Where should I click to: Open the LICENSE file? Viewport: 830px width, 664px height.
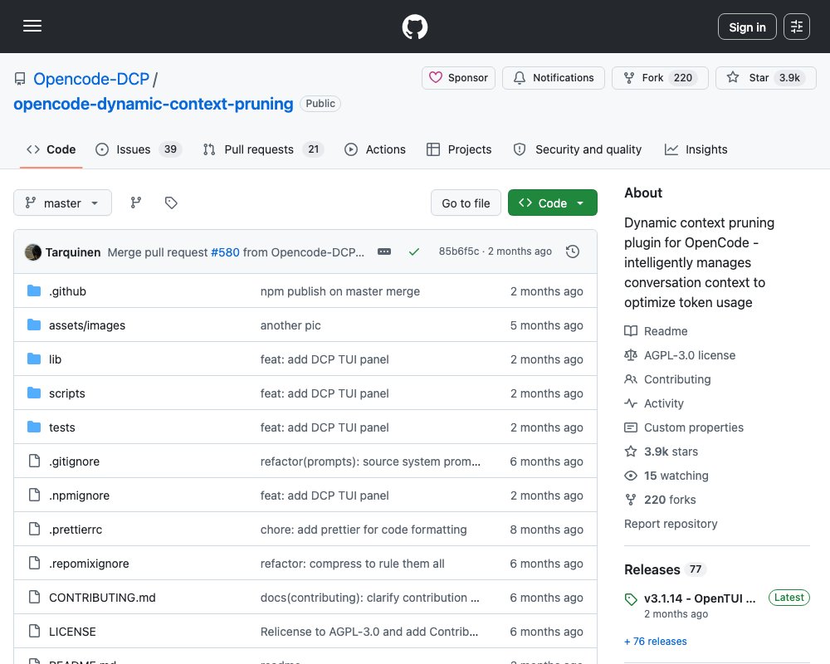click(x=72, y=632)
